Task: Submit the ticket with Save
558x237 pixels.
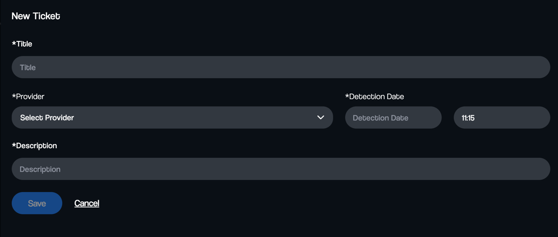Action: point(37,203)
